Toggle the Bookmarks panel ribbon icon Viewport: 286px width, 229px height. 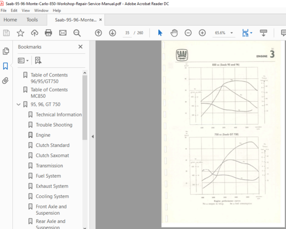point(5,66)
